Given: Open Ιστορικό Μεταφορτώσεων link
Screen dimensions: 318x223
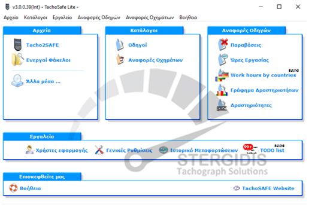Looking at the screenshot, I should point(204,150).
